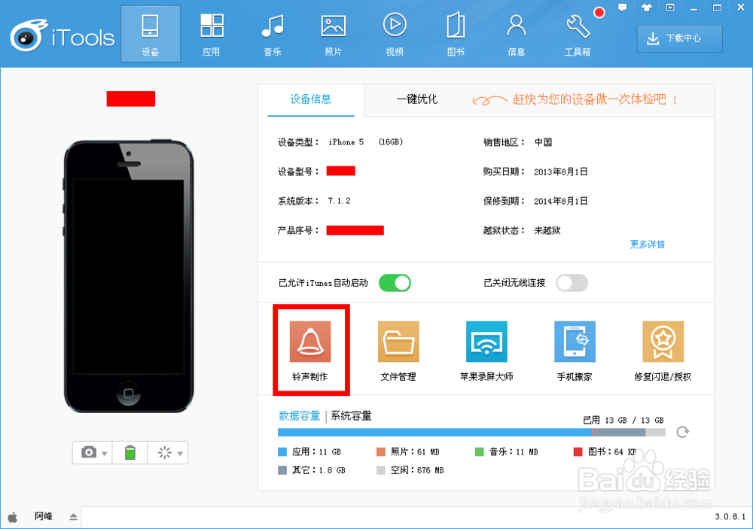Click the 3.0.8.1 version number
The width and height of the screenshot is (753, 529).
(730, 516)
